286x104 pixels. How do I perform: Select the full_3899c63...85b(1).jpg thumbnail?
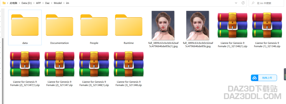[x=163, y=25]
